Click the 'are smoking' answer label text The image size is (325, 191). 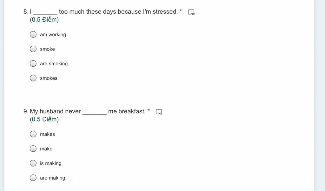[x=54, y=63]
